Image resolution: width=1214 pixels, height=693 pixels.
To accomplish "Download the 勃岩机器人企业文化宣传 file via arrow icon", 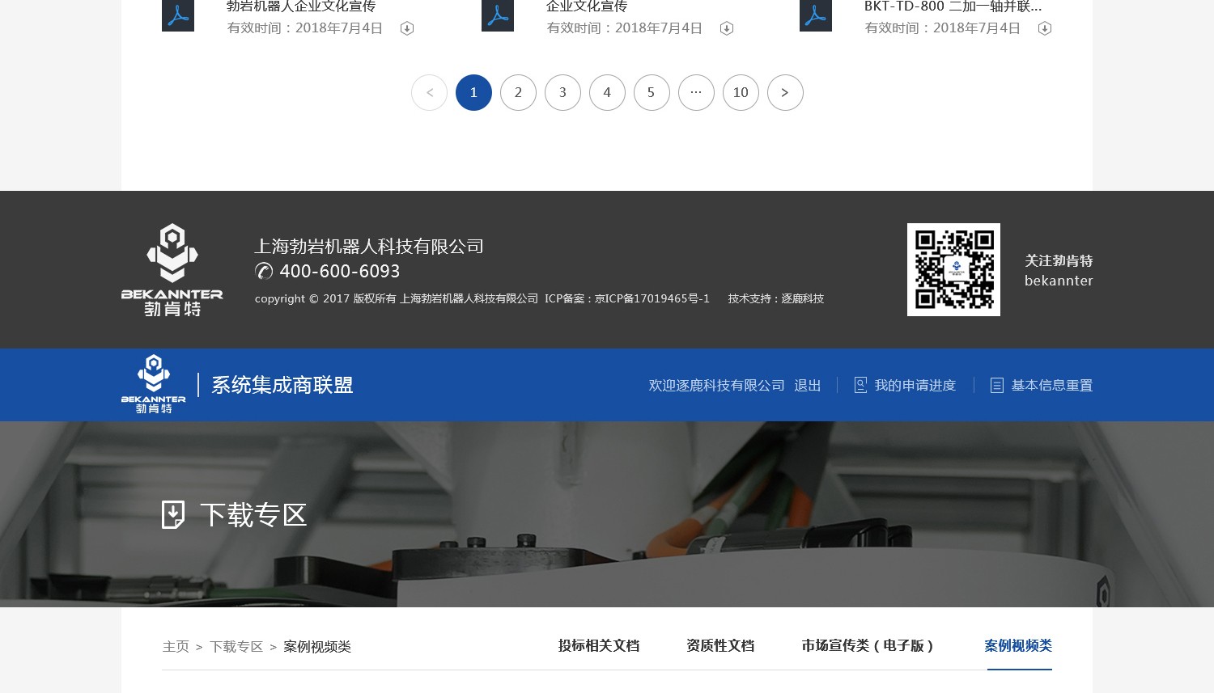I will (x=407, y=28).
